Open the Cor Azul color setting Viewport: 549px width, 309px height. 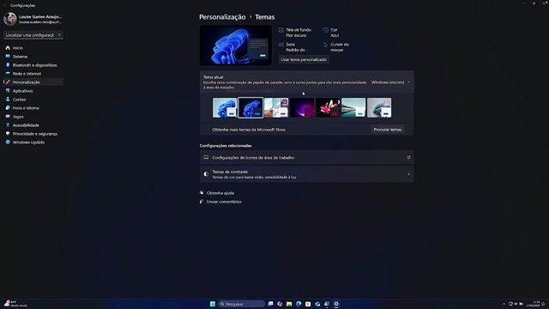pyautogui.click(x=331, y=33)
